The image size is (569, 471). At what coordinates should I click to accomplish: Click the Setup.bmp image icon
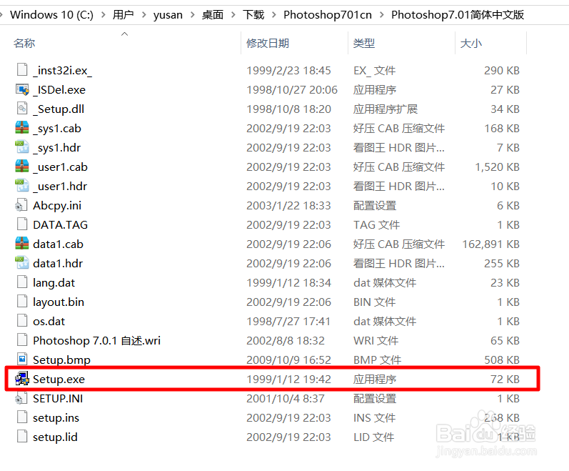[22, 360]
